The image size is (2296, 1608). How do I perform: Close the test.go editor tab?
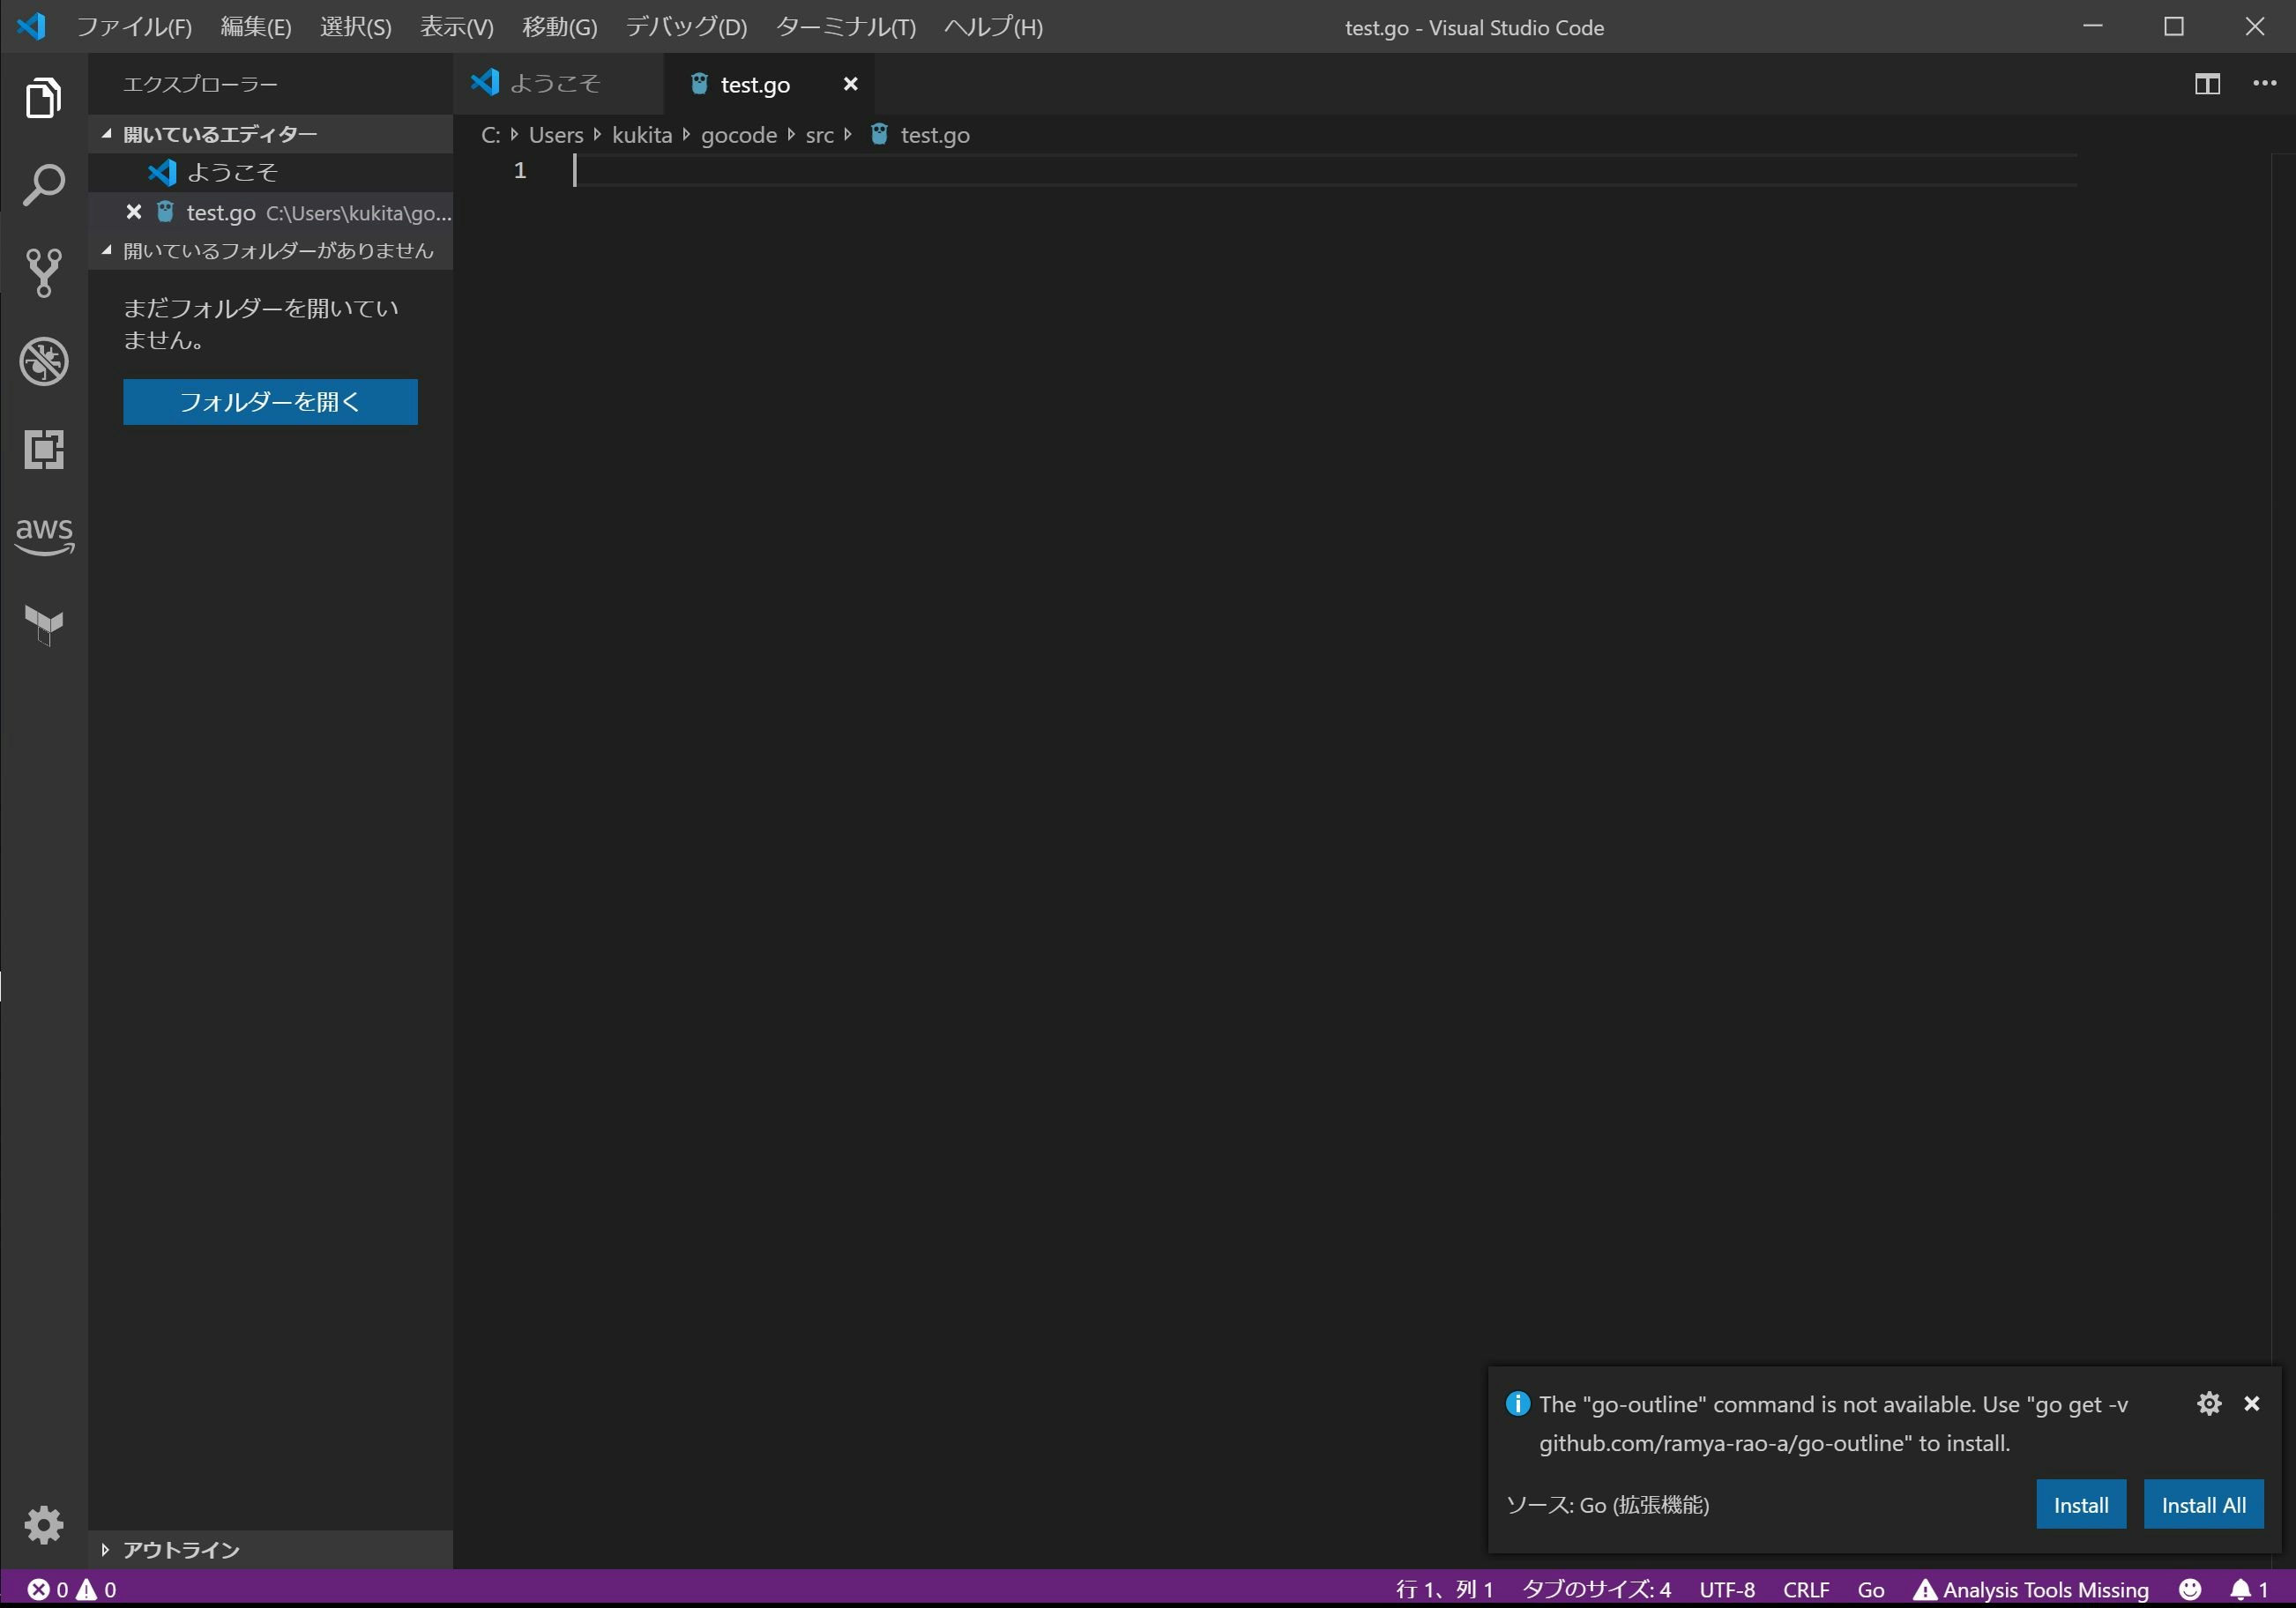pyautogui.click(x=850, y=84)
